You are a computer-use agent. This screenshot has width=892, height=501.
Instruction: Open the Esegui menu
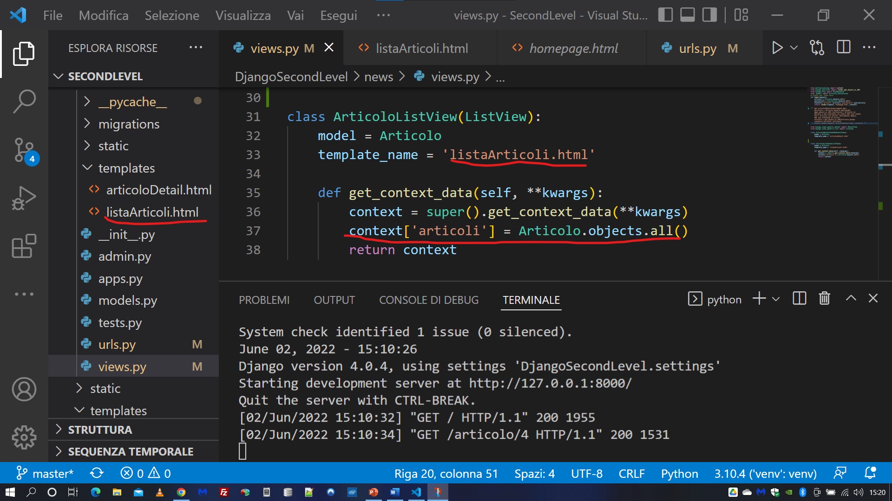pos(339,15)
